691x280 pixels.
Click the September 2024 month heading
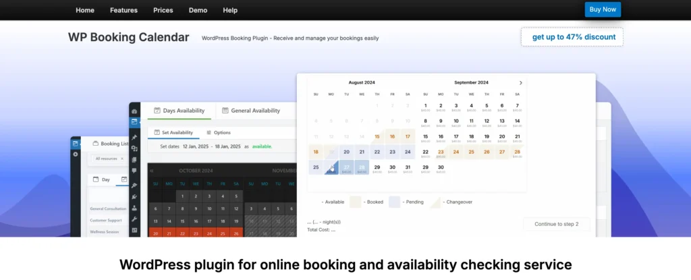click(471, 82)
